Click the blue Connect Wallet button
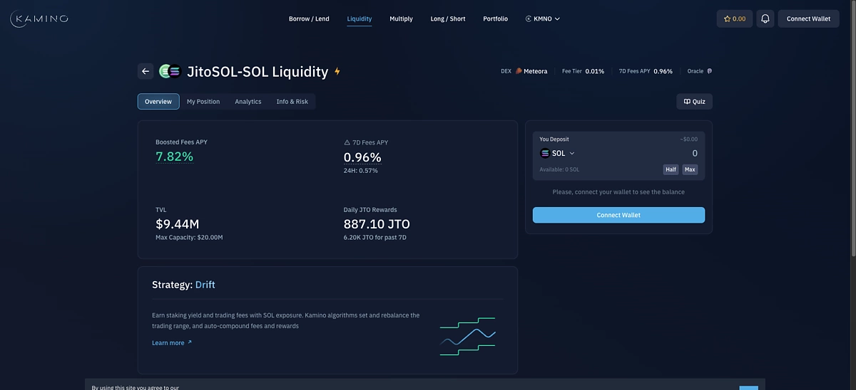This screenshot has width=856, height=390. coord(618,215)
